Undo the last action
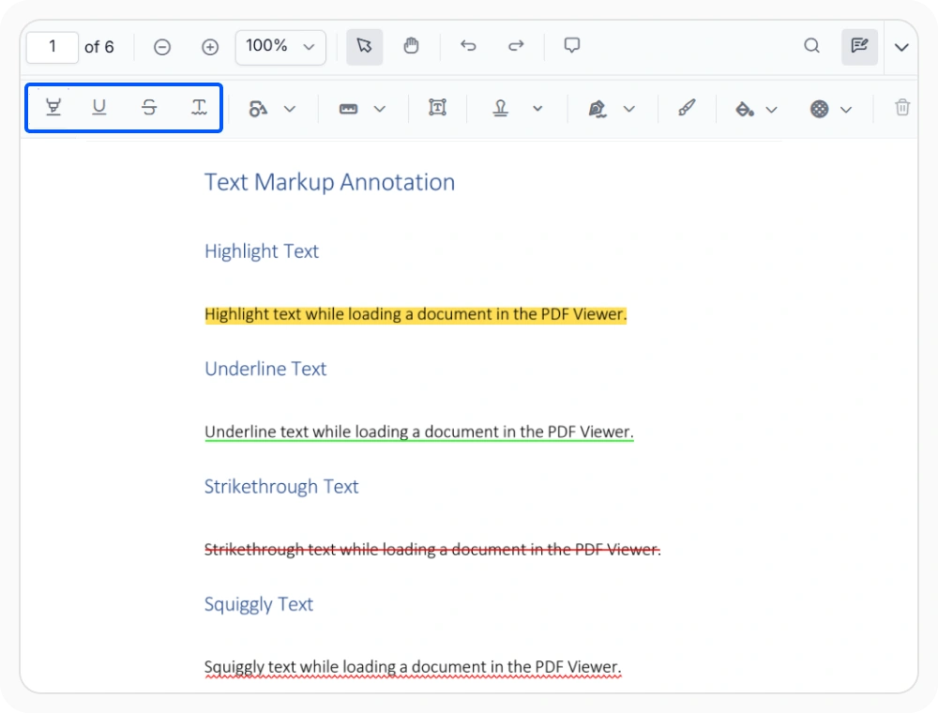Screen dimensions: 938x713 pos(468,46)
